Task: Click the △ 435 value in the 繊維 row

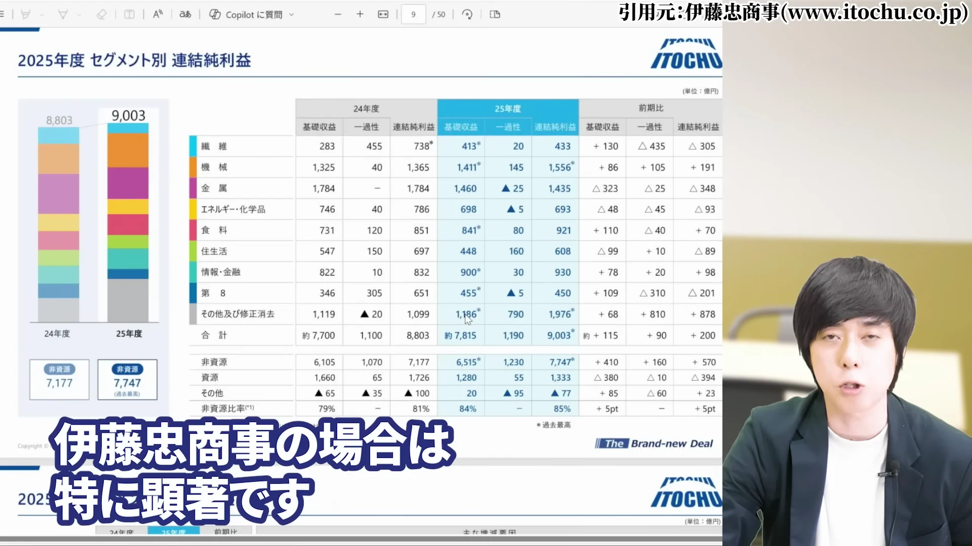Action: (x=652, y=146)
